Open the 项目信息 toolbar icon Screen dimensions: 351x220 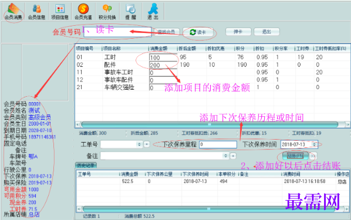pyautogui.click(x=59, y=11)
